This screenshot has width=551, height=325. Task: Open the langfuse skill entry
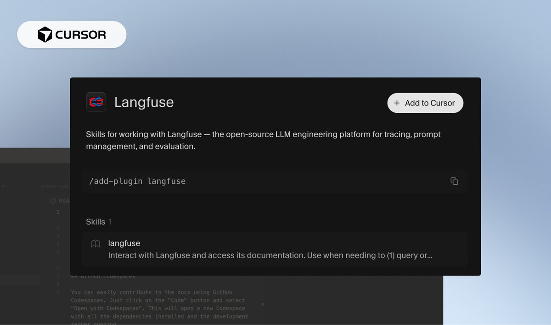124,243
